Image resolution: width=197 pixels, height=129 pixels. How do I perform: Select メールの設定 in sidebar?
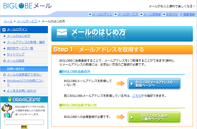click(x=16, y=61)
